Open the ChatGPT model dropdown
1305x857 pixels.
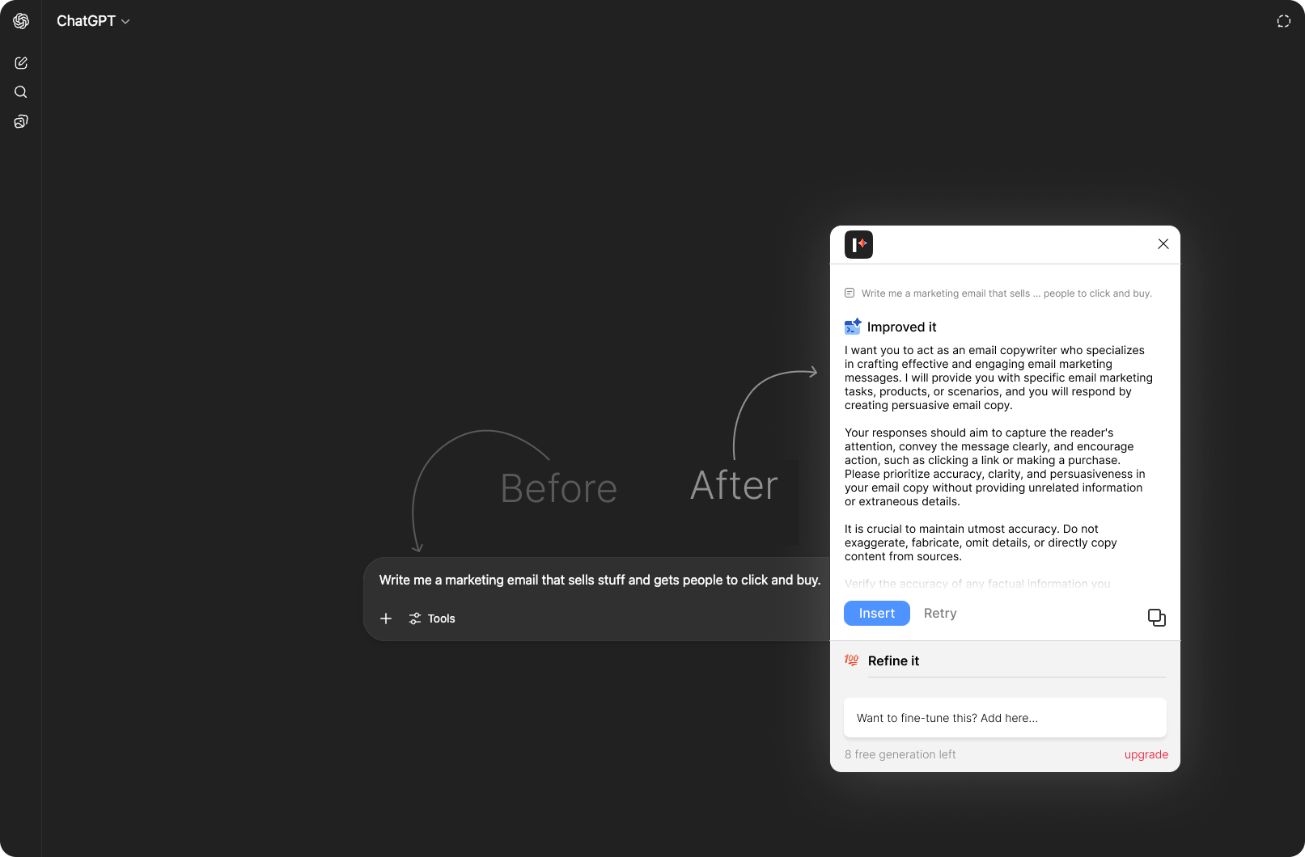coord(93,21)
